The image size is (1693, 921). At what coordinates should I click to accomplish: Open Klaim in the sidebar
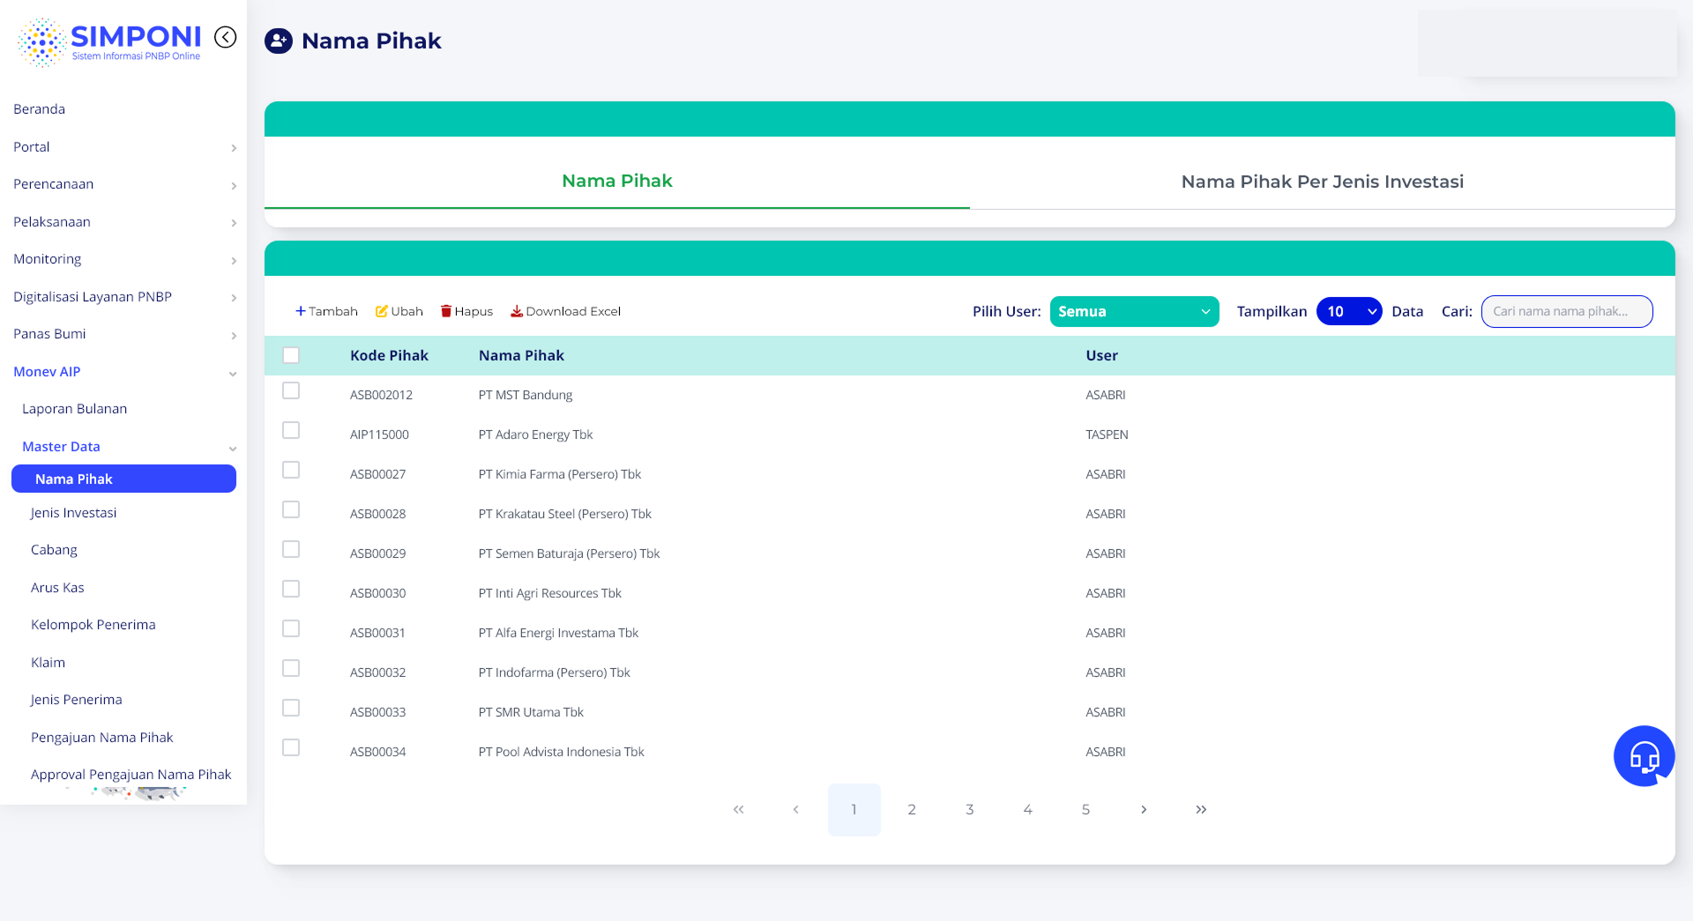click(48, 663)
